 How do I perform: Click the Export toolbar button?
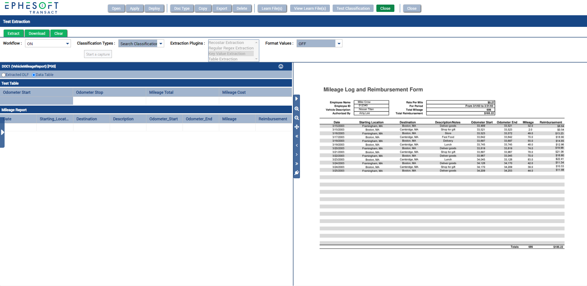click(x=222, y=9)
